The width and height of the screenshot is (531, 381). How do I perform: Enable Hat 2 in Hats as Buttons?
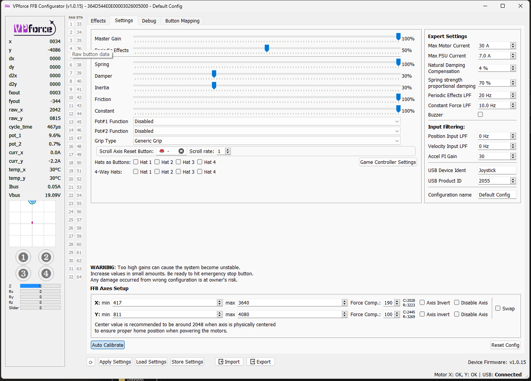157,162
